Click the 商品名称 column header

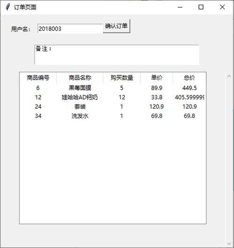coord(80,77)
